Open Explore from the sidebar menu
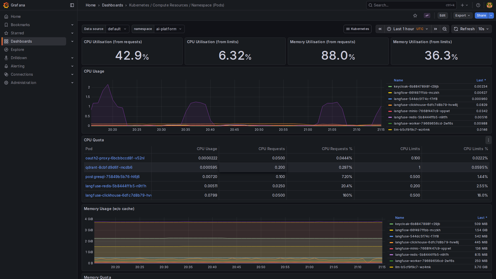Image resolution: width=496 pixels, height=279 pixels. coord(17,50)
